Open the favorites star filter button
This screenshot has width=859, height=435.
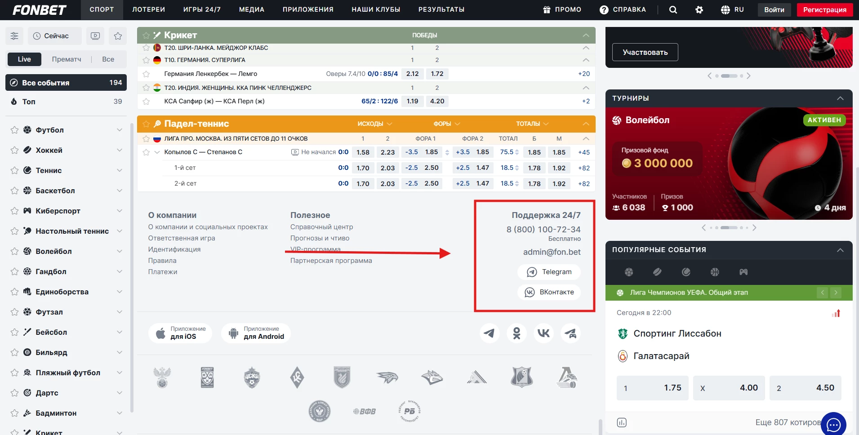point(118,36)
